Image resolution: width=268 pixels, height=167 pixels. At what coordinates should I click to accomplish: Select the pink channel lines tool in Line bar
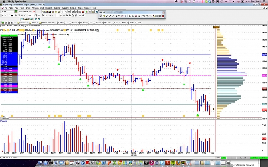click(123, 16)
